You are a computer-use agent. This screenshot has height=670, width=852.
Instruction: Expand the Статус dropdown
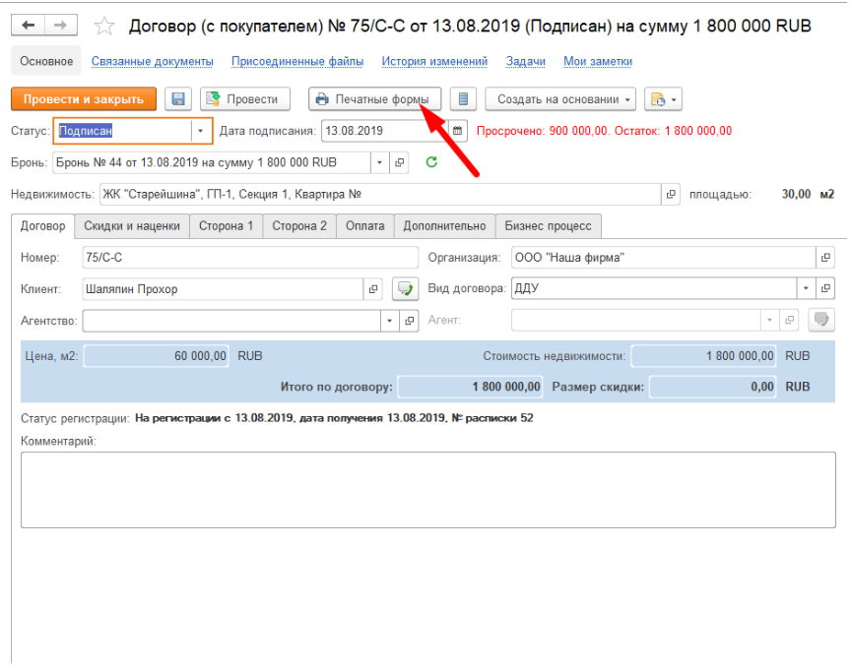(201, 131)
